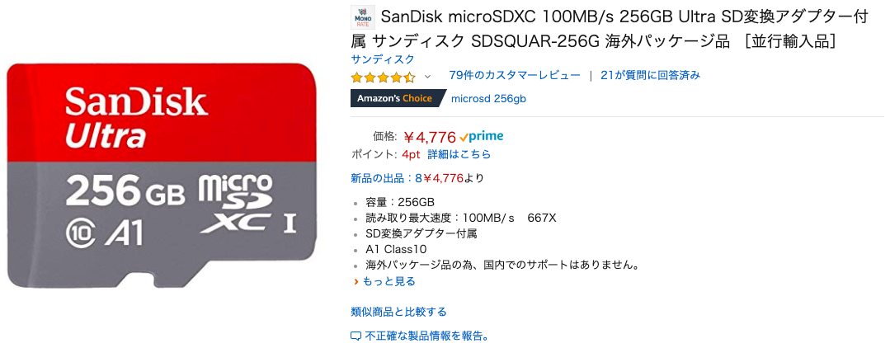The width and height of the screenshot is (890, 348).
Task: Click ¥4,776より price in offers line
Action: coord(454,178)
